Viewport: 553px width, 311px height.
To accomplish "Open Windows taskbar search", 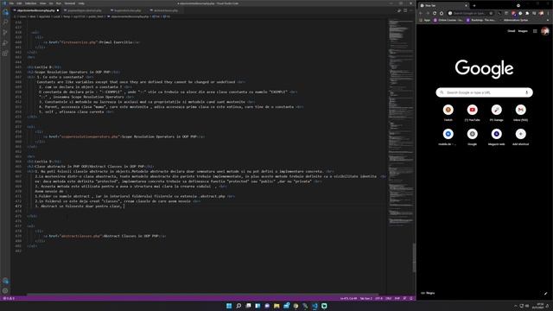I will tap(238, 306).
